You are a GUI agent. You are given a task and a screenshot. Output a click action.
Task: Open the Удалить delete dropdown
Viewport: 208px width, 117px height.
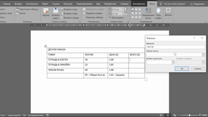coord(46,13)
